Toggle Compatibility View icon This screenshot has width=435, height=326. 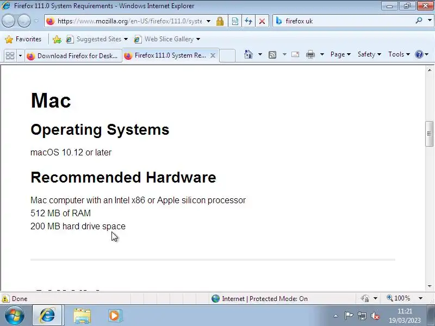[235, 21]
